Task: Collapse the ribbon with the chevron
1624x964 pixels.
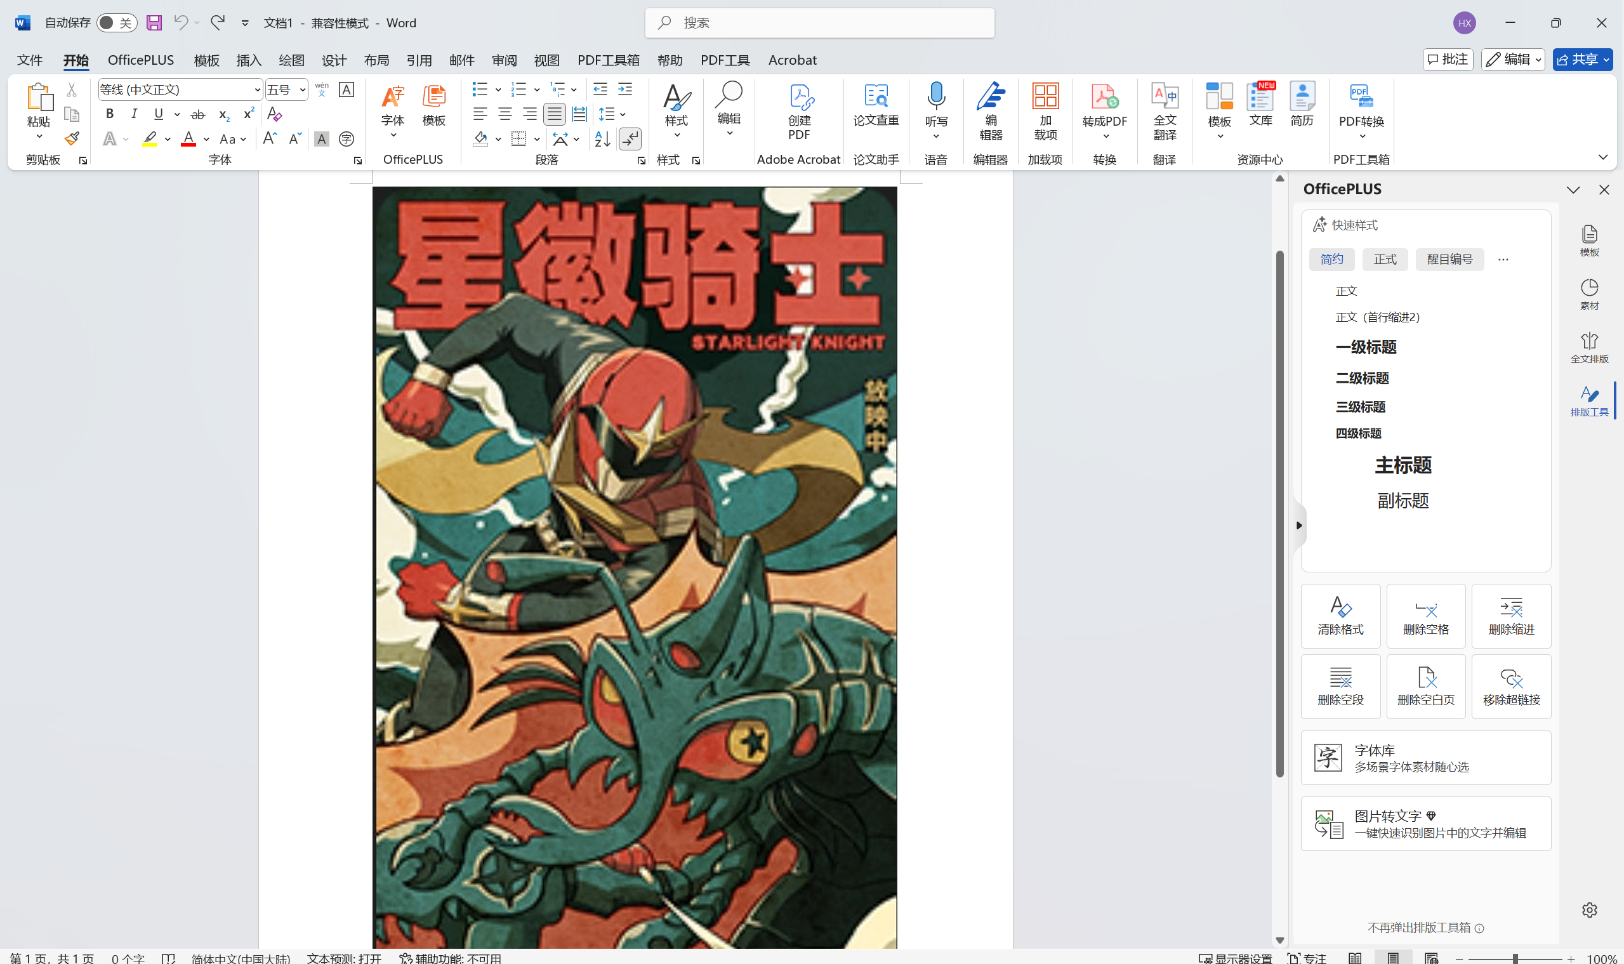Action: (x=1602, y=157)
